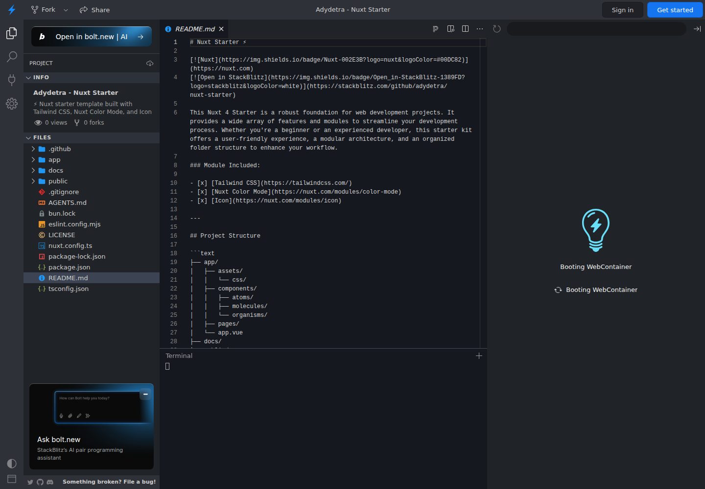Open the Fork dropdown arrow
Viewport: 705px width, 489px height.
pyautogui.click(x=66, y=10)
